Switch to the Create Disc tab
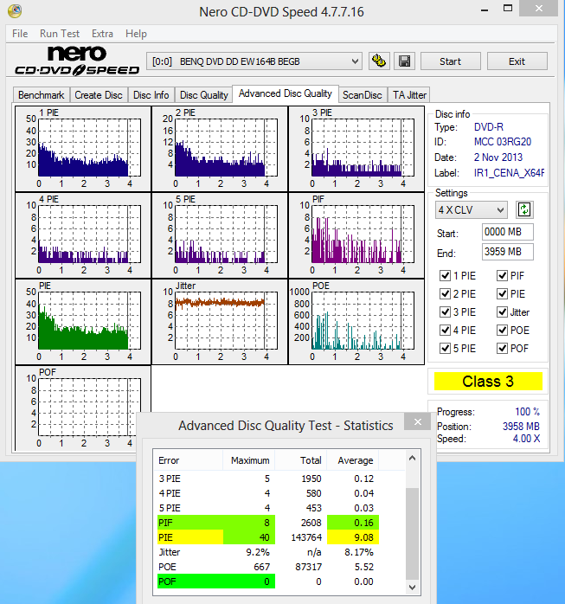 99,95
